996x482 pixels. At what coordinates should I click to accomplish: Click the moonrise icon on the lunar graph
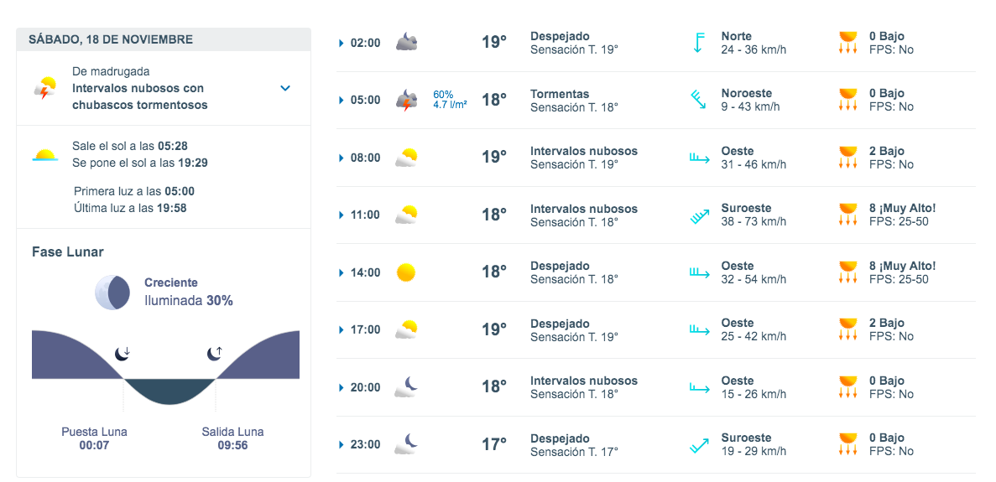(x=215, y=353)
